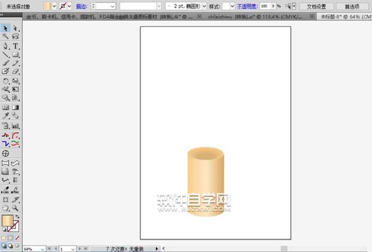The image size is (372, 252).
Task: Choose the Rotate tool
Action: [5, 81]
